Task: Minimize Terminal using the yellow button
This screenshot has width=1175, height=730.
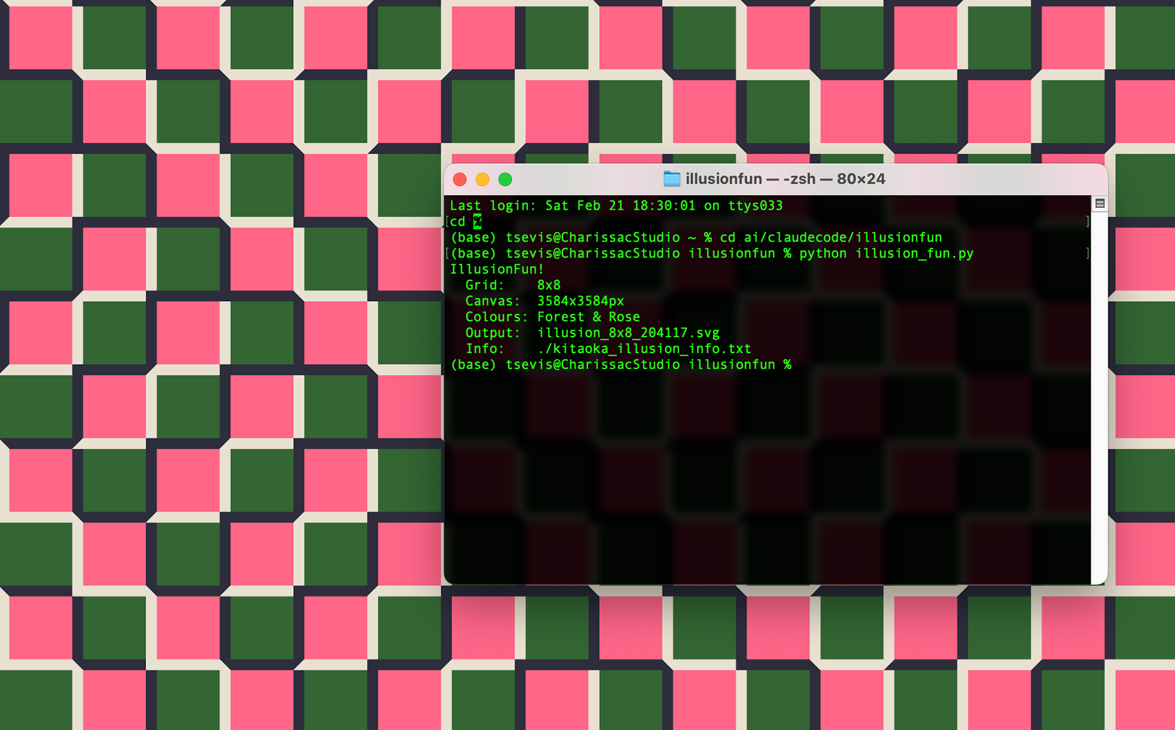Action: [482, 179]
